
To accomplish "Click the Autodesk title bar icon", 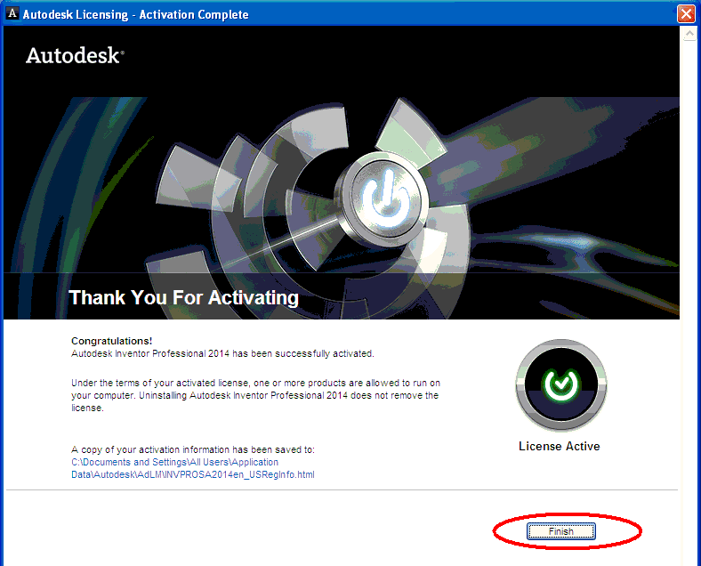I will point(12,13).
